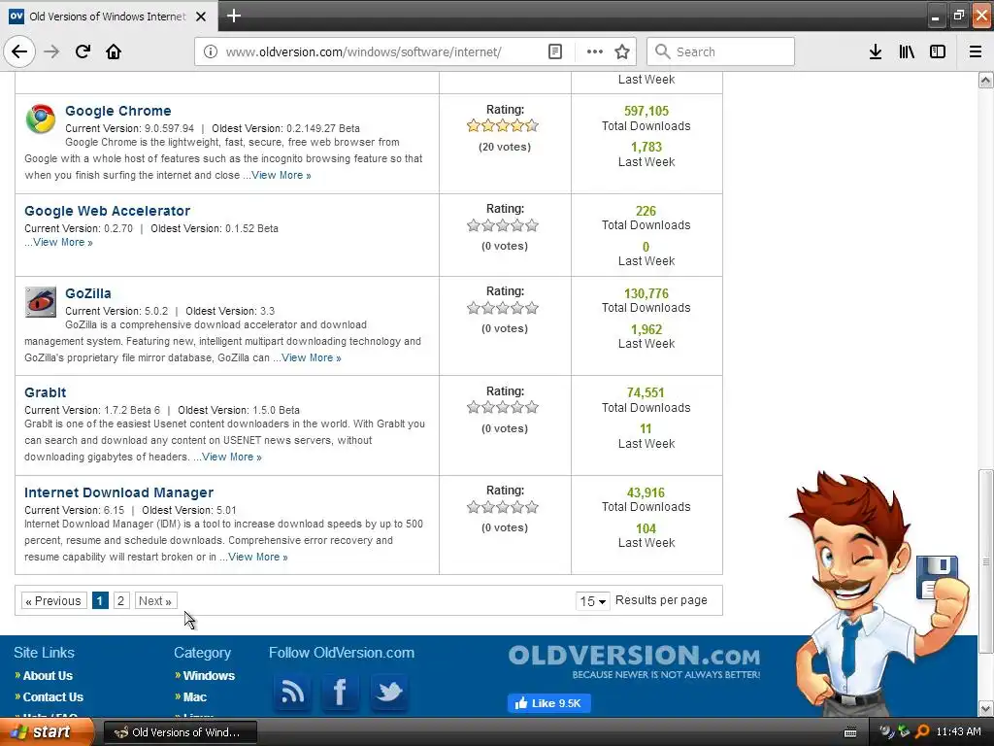Image resolution: width=994 pixels, height=746 pixels.
Task: Click View More for Google Web Accelerator
Action: click(63, 242)
